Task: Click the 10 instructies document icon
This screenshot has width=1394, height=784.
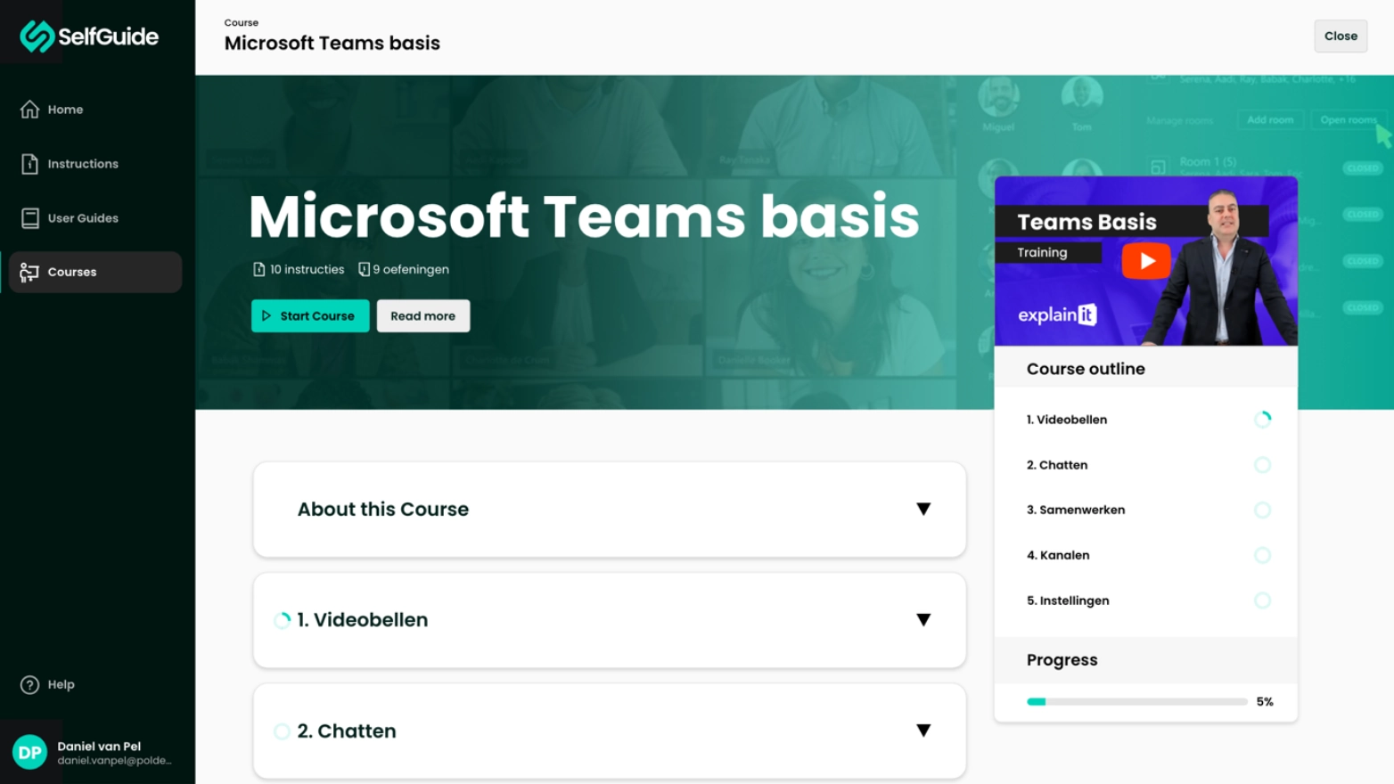Action: point(259,269)
